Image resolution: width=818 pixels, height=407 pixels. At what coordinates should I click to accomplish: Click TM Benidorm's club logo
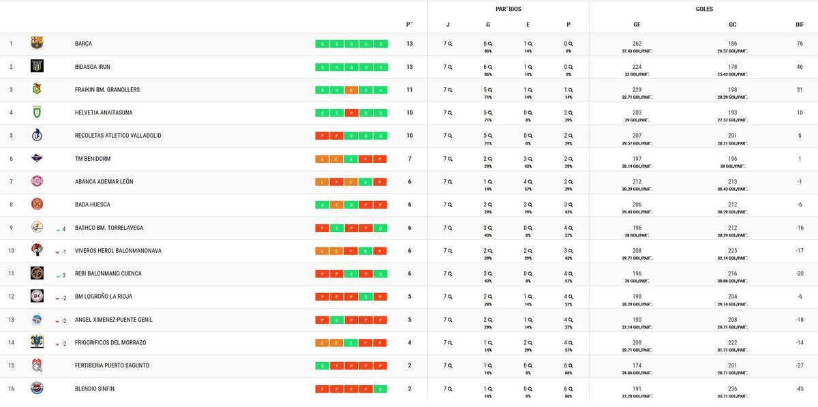[x=36, y=158]
